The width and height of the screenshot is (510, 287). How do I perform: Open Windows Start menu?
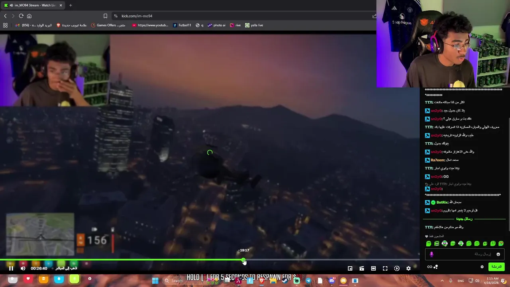pos(155,281)
